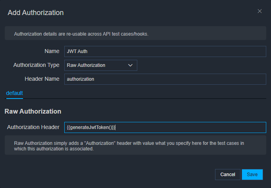
Task: Save the JWT Auth authorization
Action: (x=252, y=175)
